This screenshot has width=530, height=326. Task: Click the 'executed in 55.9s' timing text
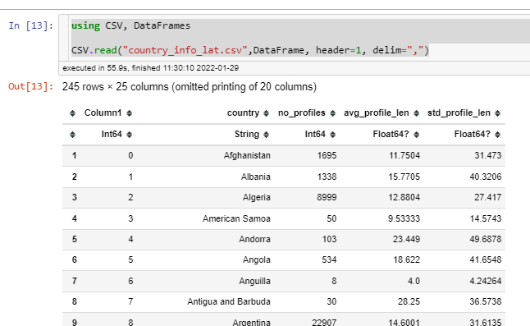pyautogui.click(x=151, y=68)
